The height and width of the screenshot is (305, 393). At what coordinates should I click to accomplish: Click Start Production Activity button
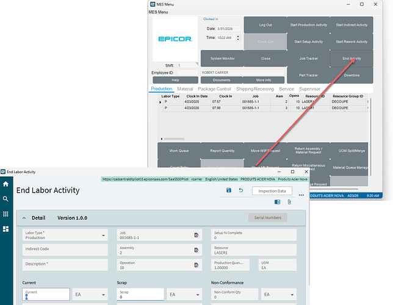coord(309,25)
